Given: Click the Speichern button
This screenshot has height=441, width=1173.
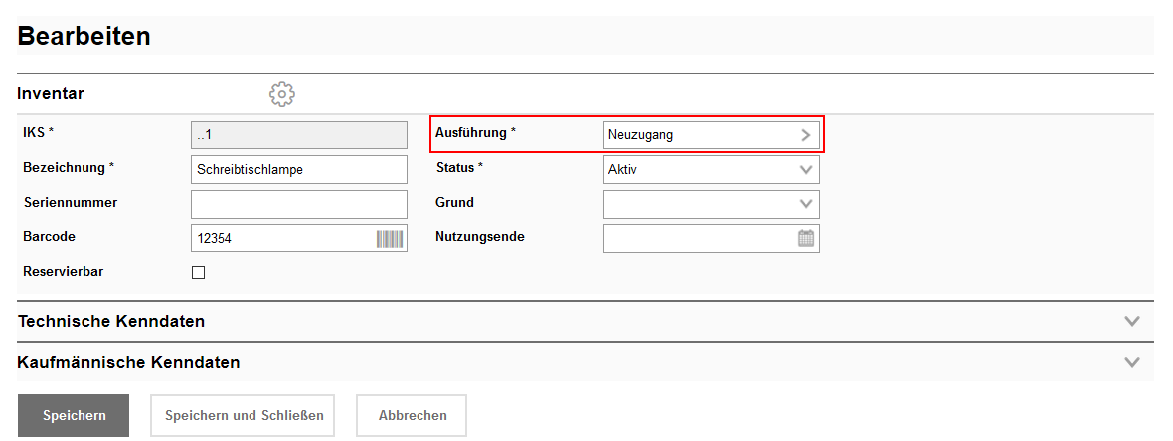Looking at the screenshot, I should coord(74,415).
